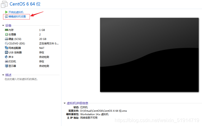Click the Workstation 14.x 虚拟机 compatibility value
This screenshot has width=202, height=126.
coord(94,114)
